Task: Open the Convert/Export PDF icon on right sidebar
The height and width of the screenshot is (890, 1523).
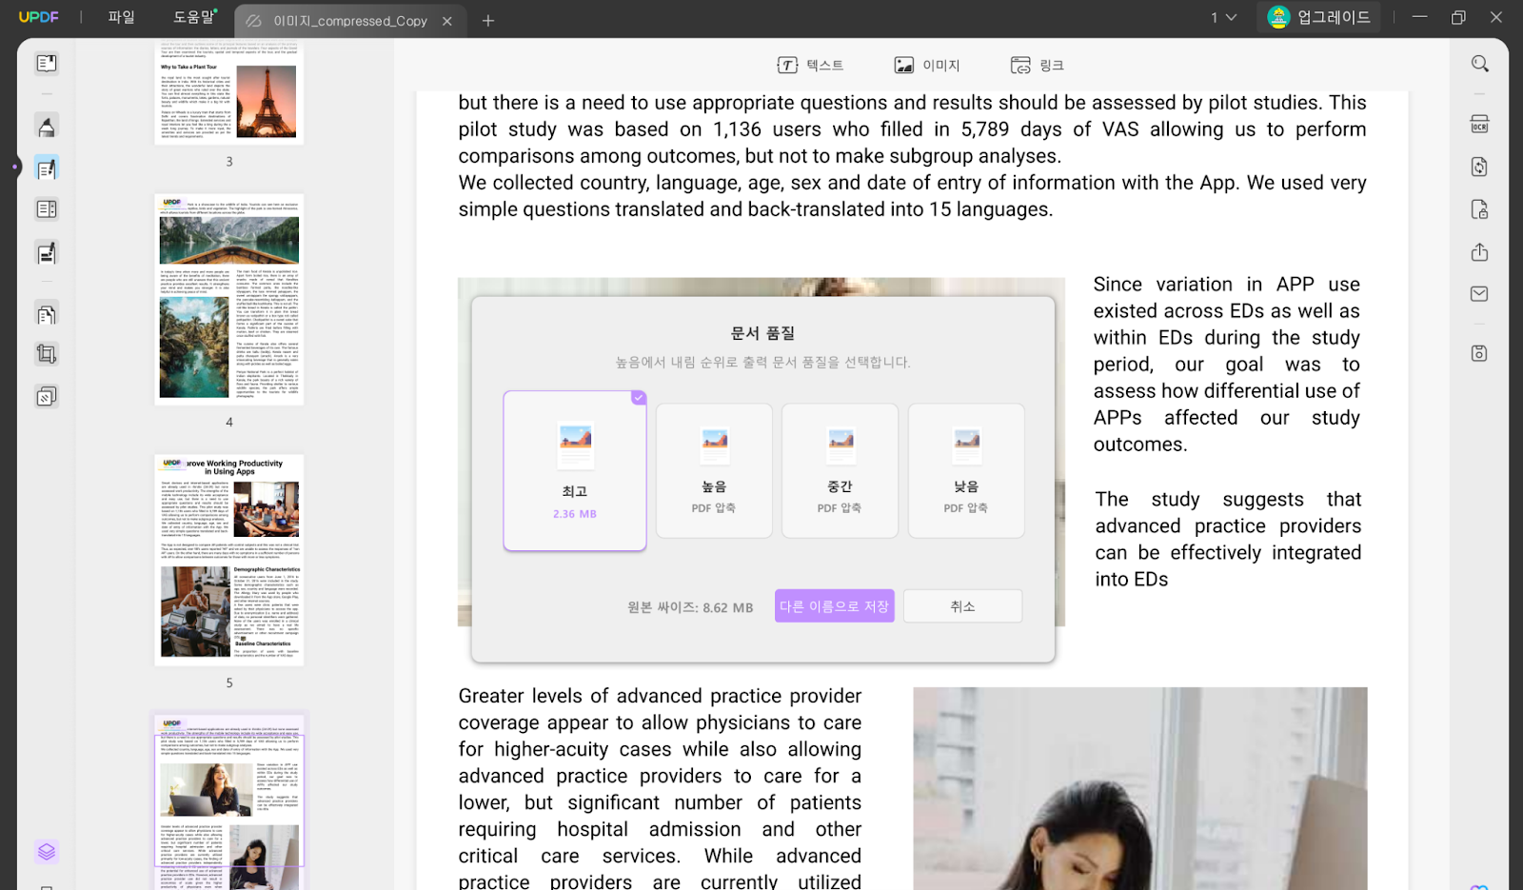Action: (x=1479, y=167)
